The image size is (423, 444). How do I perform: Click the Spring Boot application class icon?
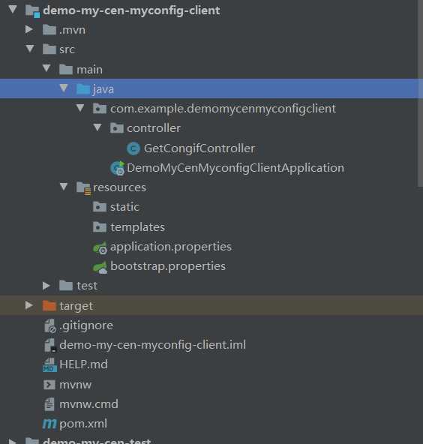(x=117, y=168)
